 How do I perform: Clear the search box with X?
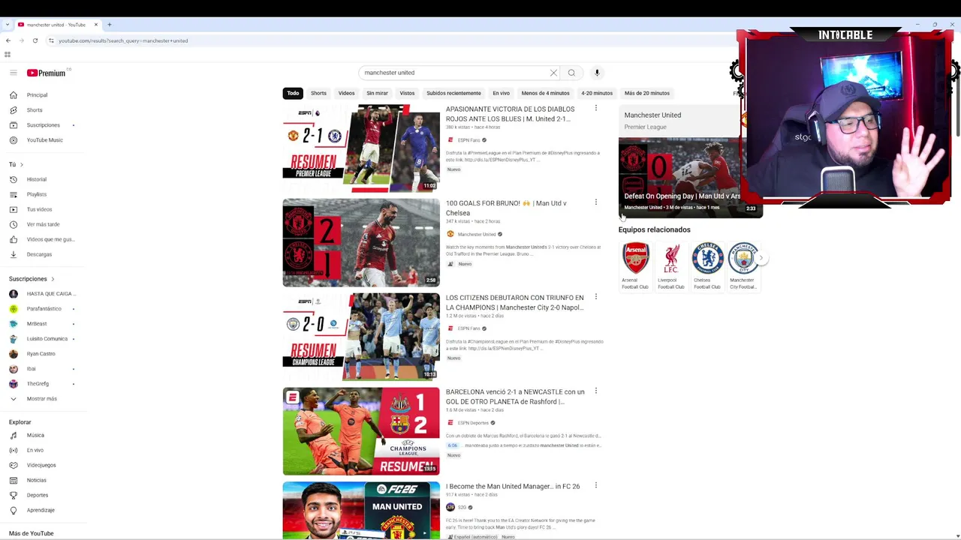pos(553,73)
